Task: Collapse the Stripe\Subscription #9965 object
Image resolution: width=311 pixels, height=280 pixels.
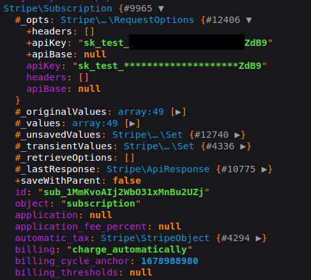Action: (161, 9)
